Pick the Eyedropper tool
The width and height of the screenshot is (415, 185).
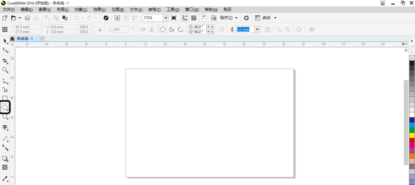[5, 178]
